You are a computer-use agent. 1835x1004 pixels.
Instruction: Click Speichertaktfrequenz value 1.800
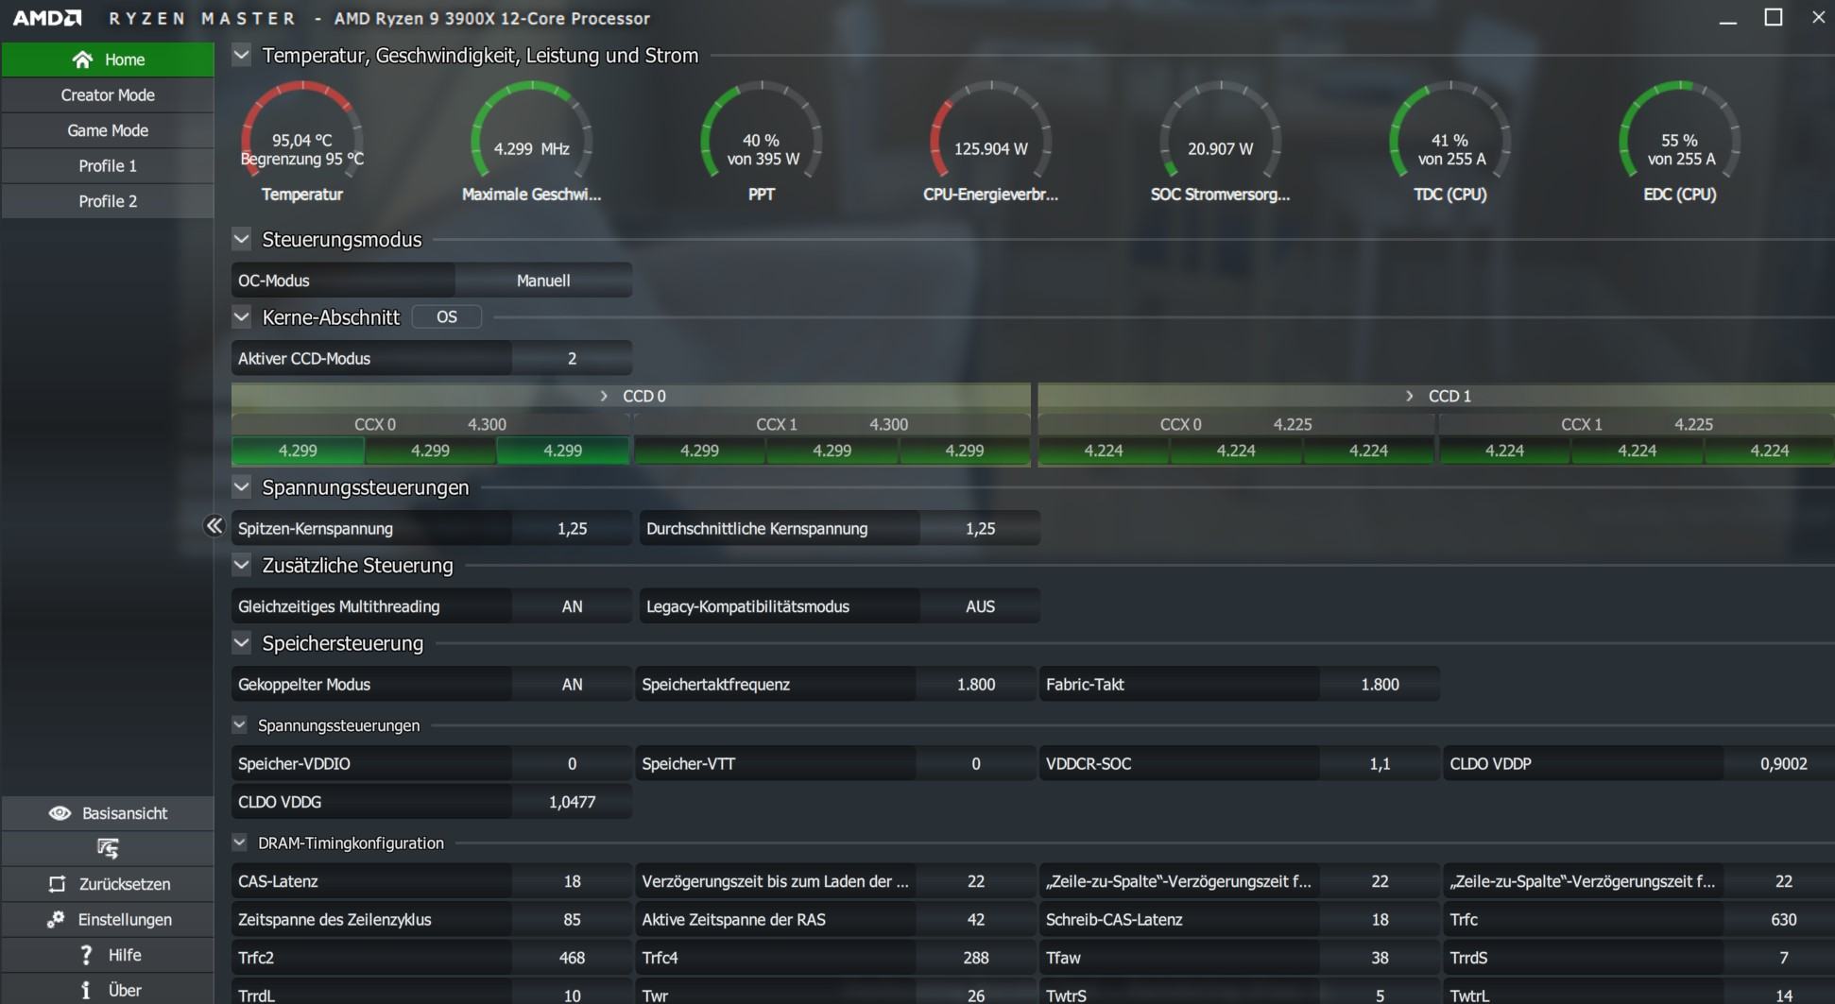tap(976, 685)
